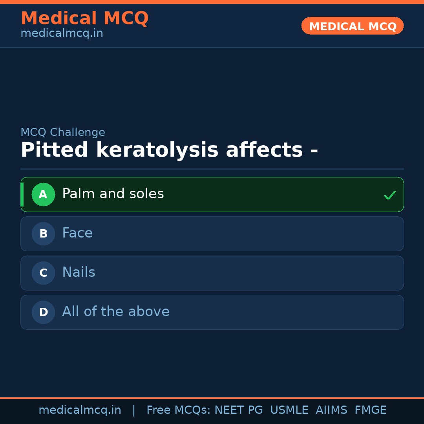Pick the 'Nails' answer option
424x424 pixels.
(79, 272)
